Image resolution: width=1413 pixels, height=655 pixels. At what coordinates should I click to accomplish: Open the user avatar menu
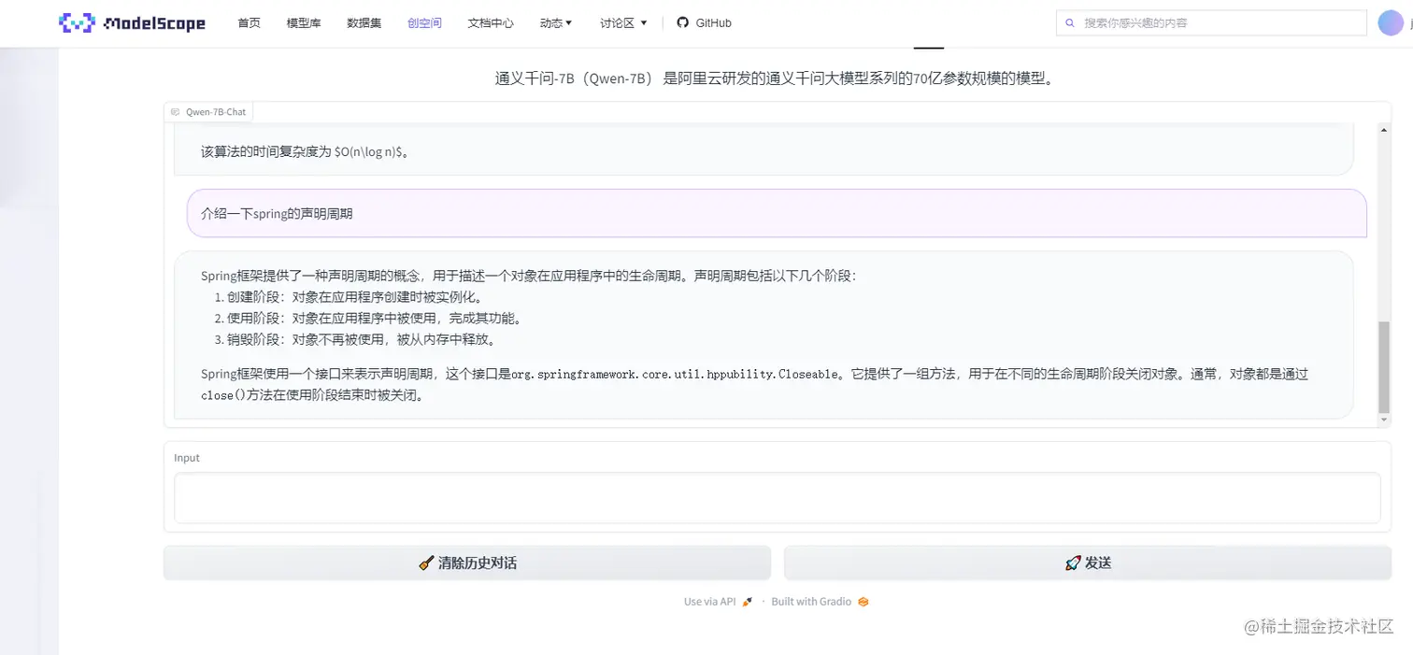[1392, 23]
